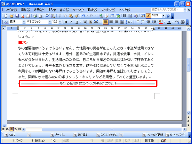The image size is (192, 144).
Task: Open the 挿入(I) menu
Action: click(52, 10)
